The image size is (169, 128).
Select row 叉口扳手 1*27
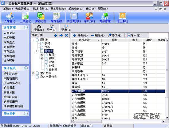coord(118,52)
